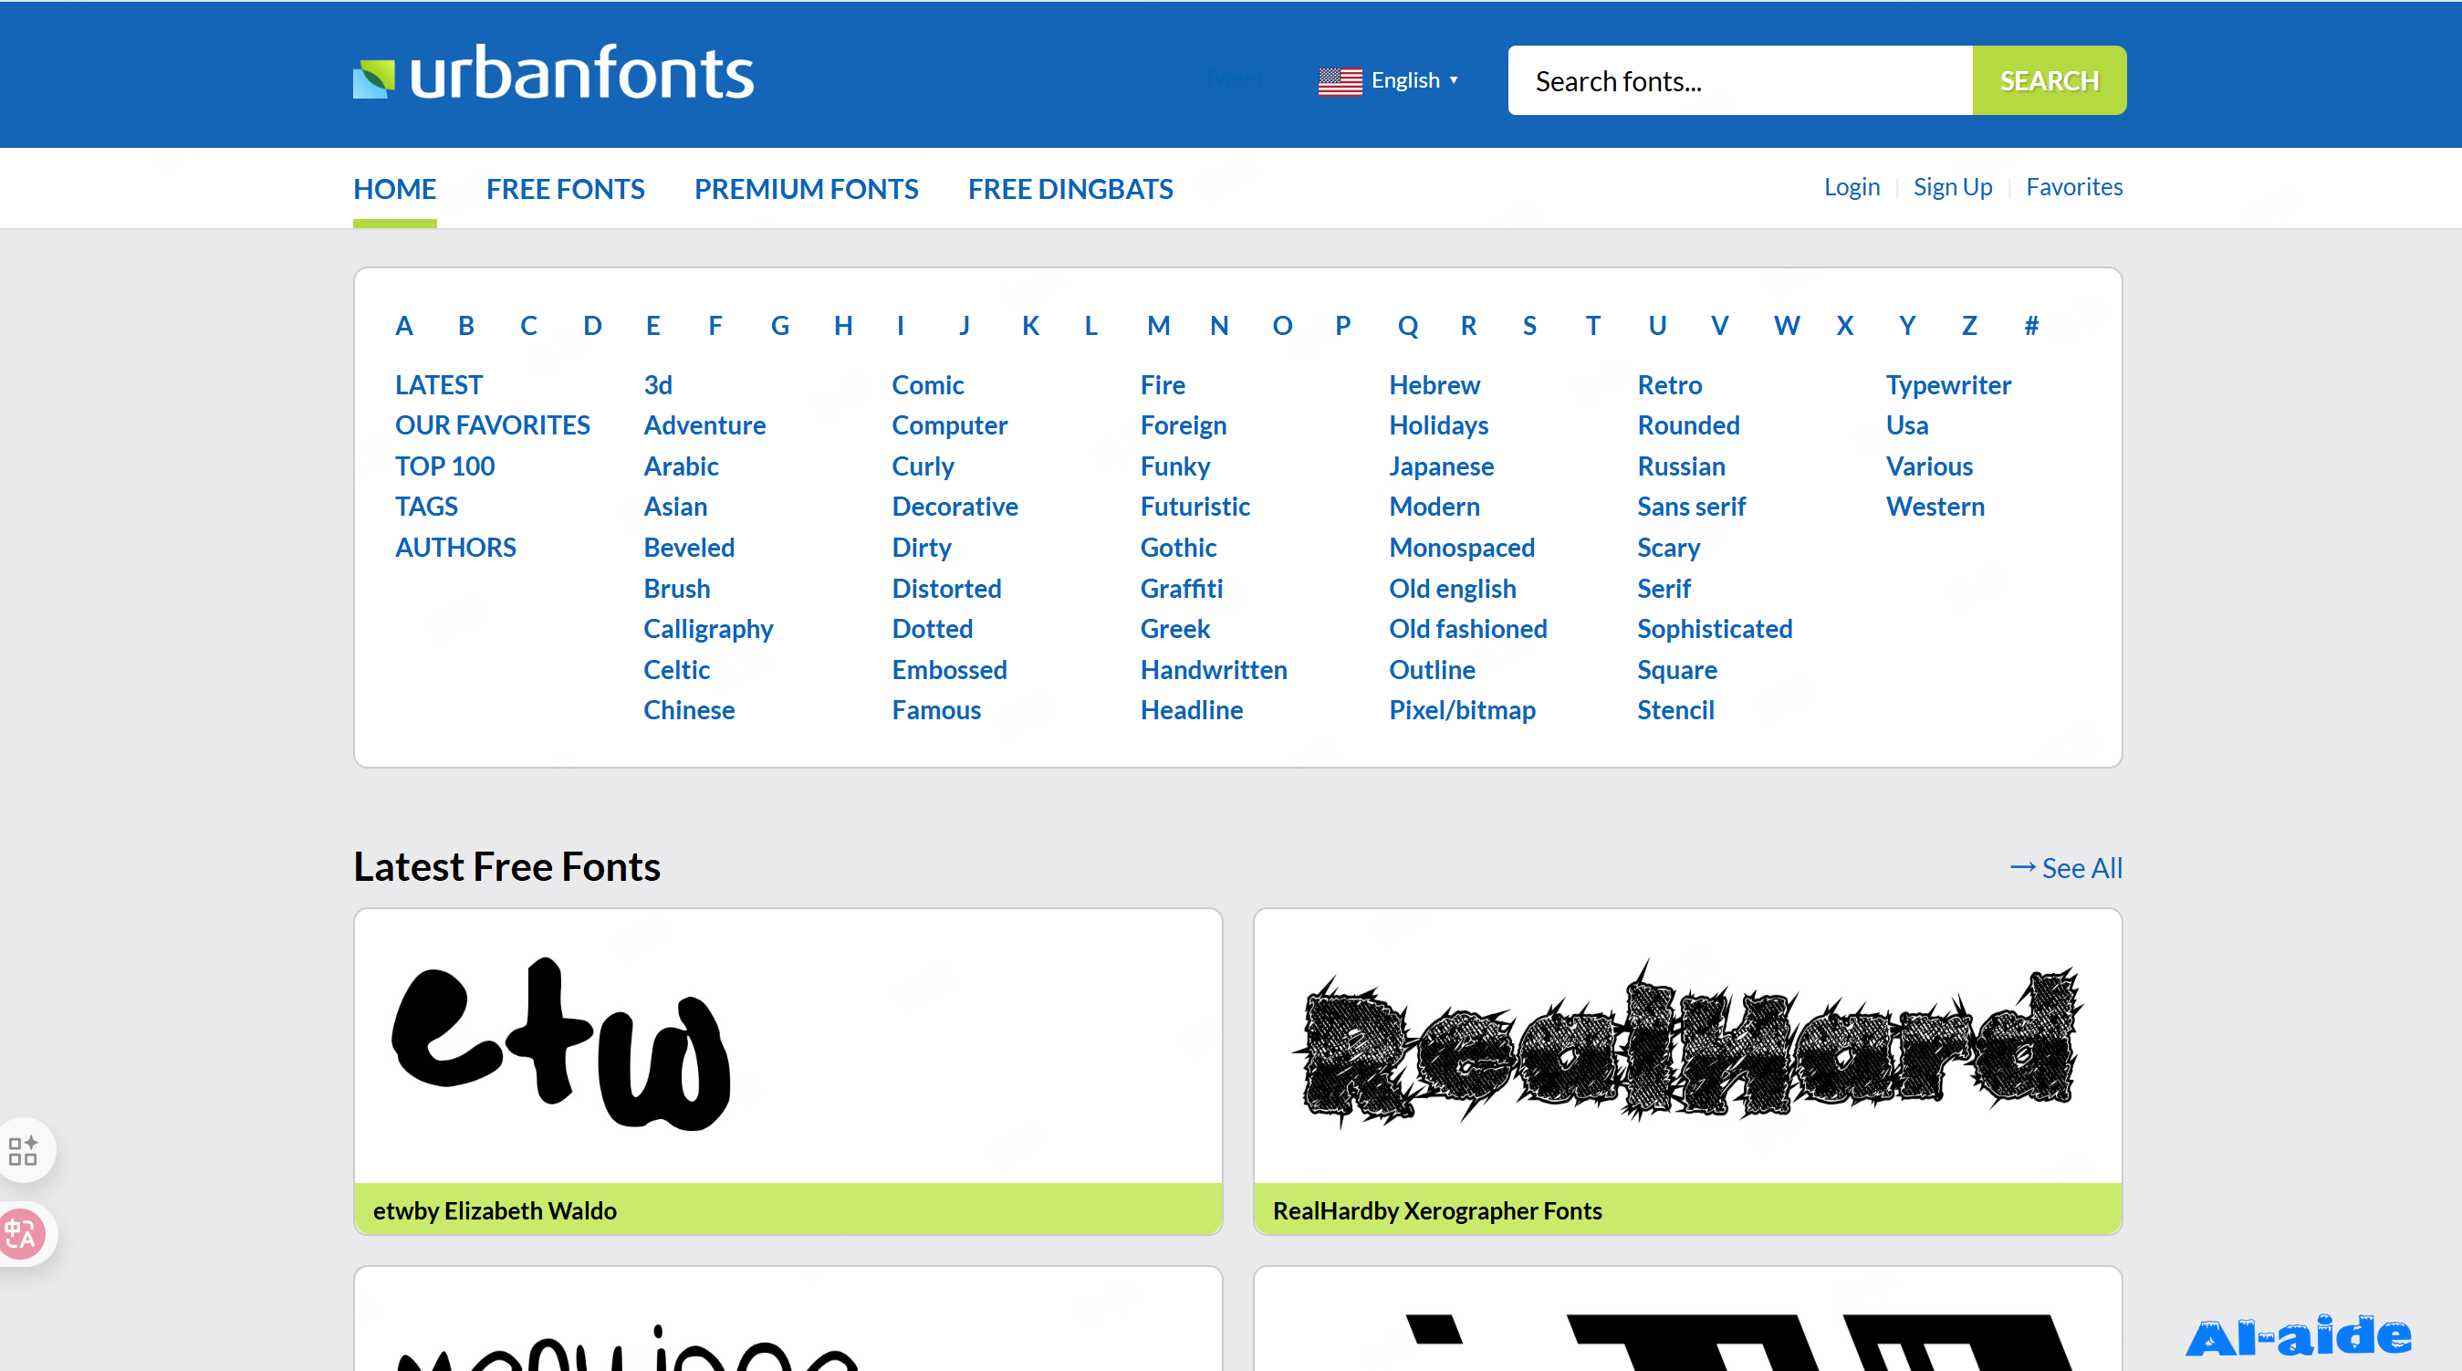Select the Japanese font category
2462x1371 pixels.
pos(1441,466)
